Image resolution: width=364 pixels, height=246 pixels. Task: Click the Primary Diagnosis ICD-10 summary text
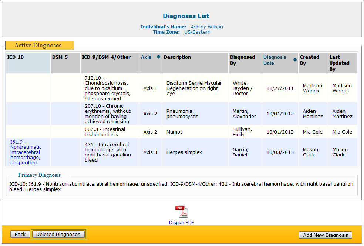coord(181,186)
